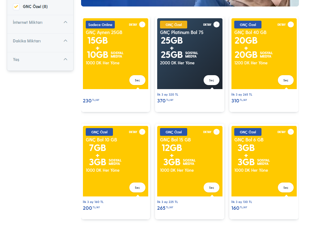Select Seç on GNÇ Bol 15 GB plan
The image size is (328, 228).
click(211, 187)
